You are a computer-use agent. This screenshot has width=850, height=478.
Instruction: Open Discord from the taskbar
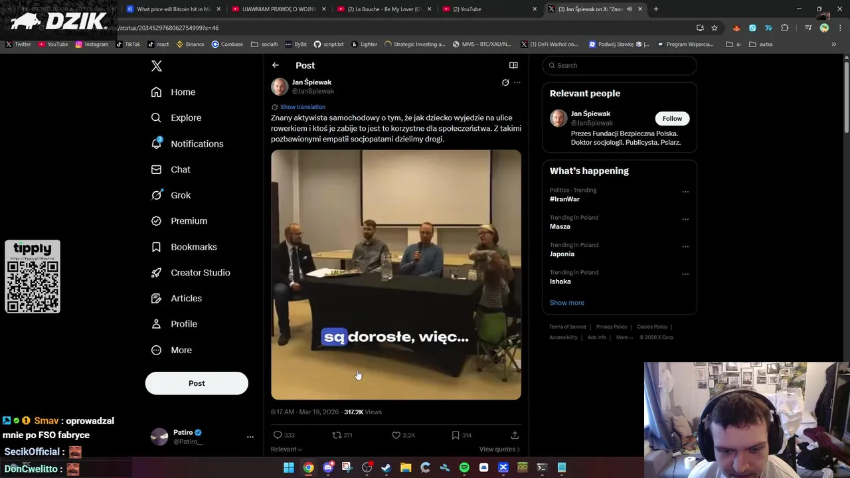[328, 467]
